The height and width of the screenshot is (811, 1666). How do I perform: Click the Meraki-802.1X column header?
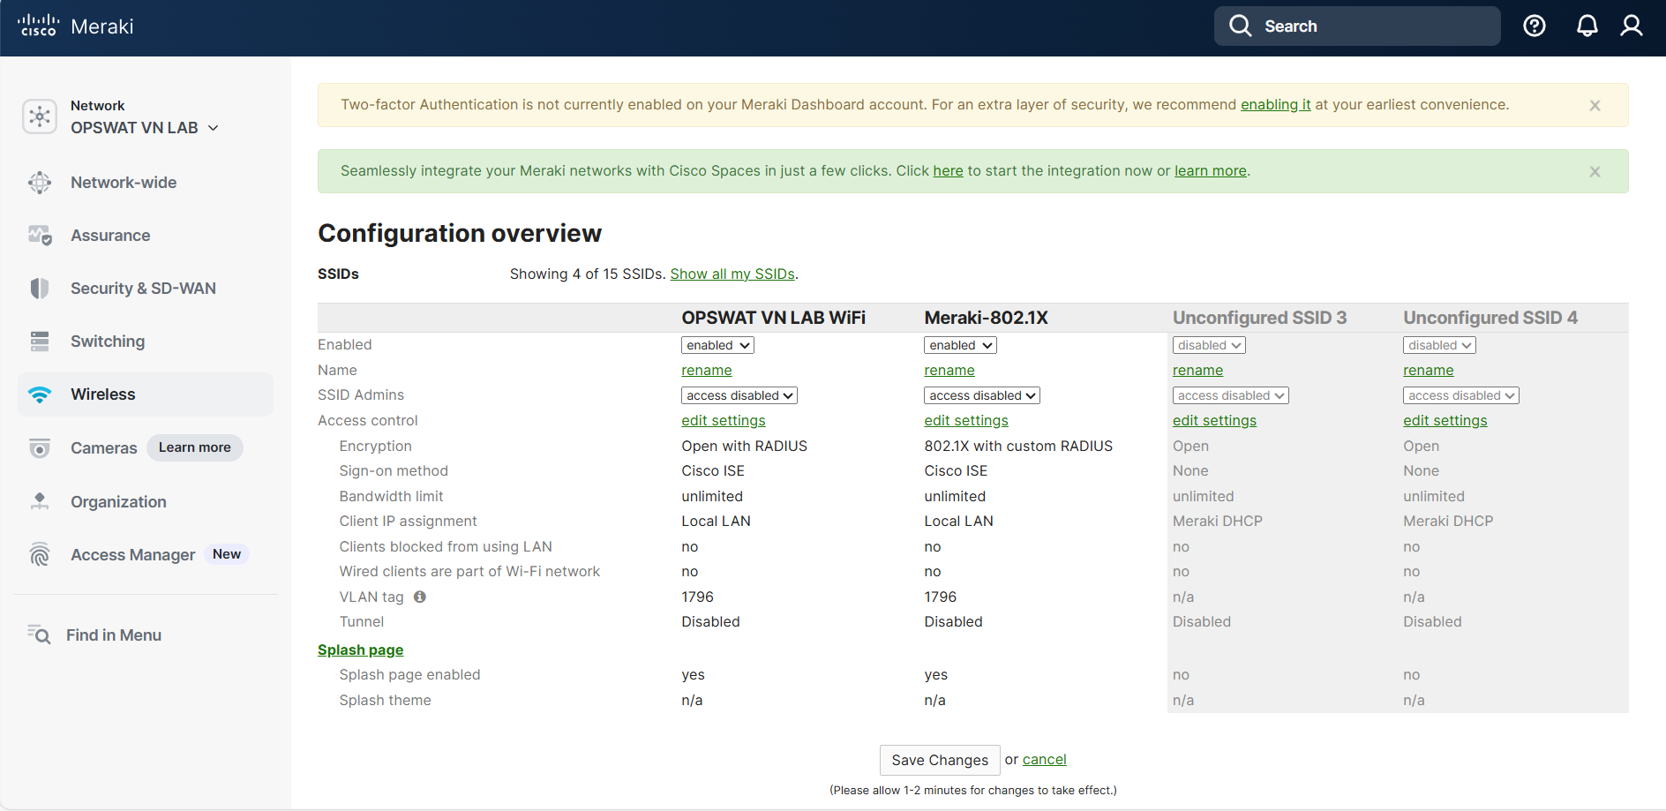(x=986, y=318)
